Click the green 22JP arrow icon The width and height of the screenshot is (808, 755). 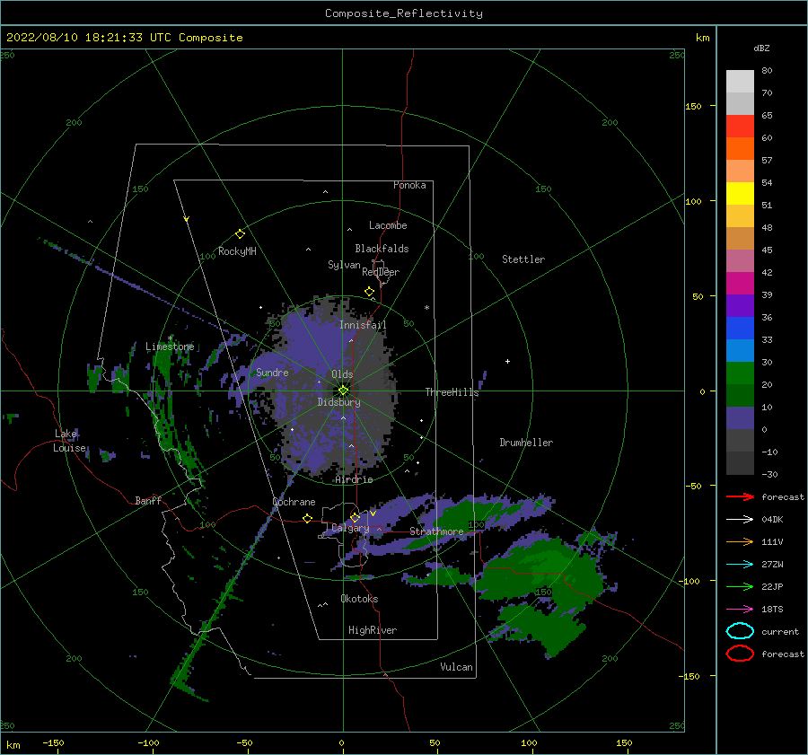[x=740, y=586]
